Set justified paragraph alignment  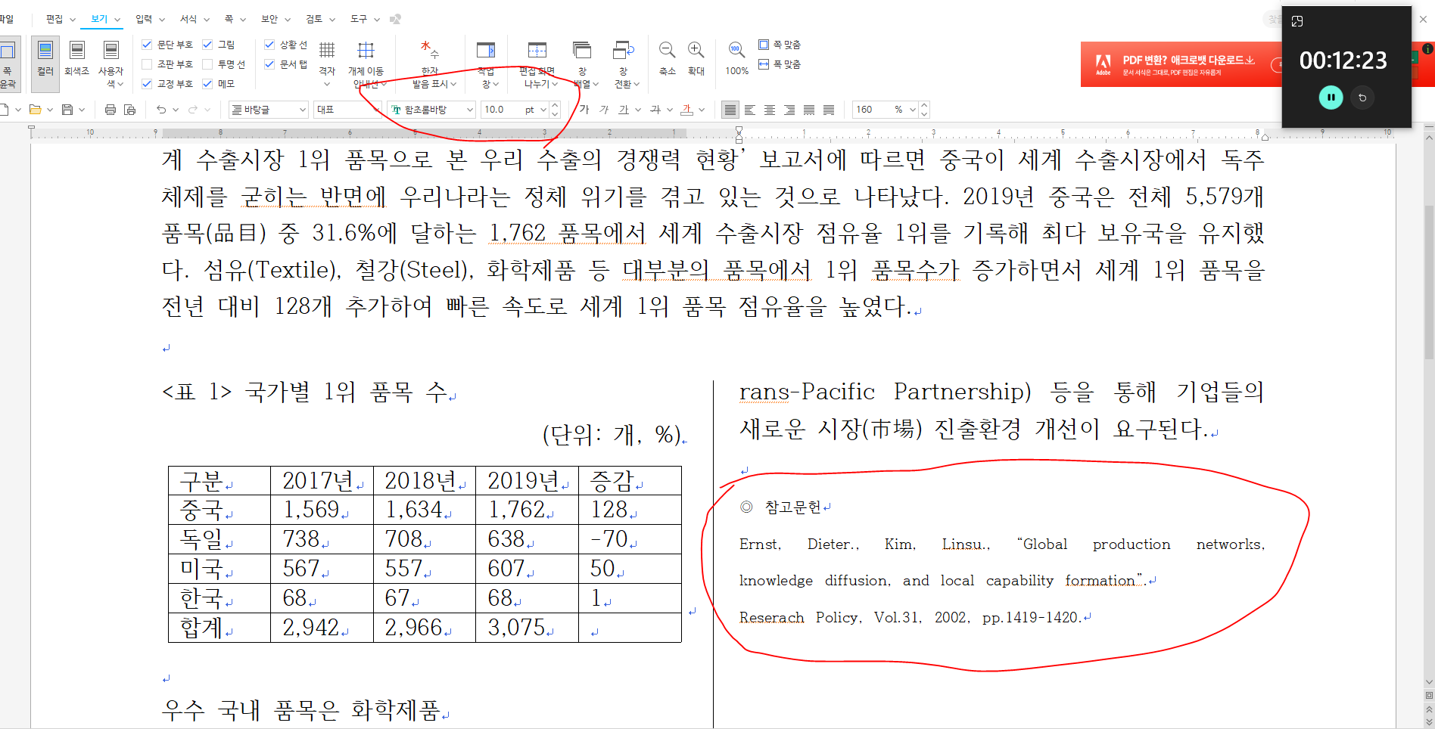(730, 110)
